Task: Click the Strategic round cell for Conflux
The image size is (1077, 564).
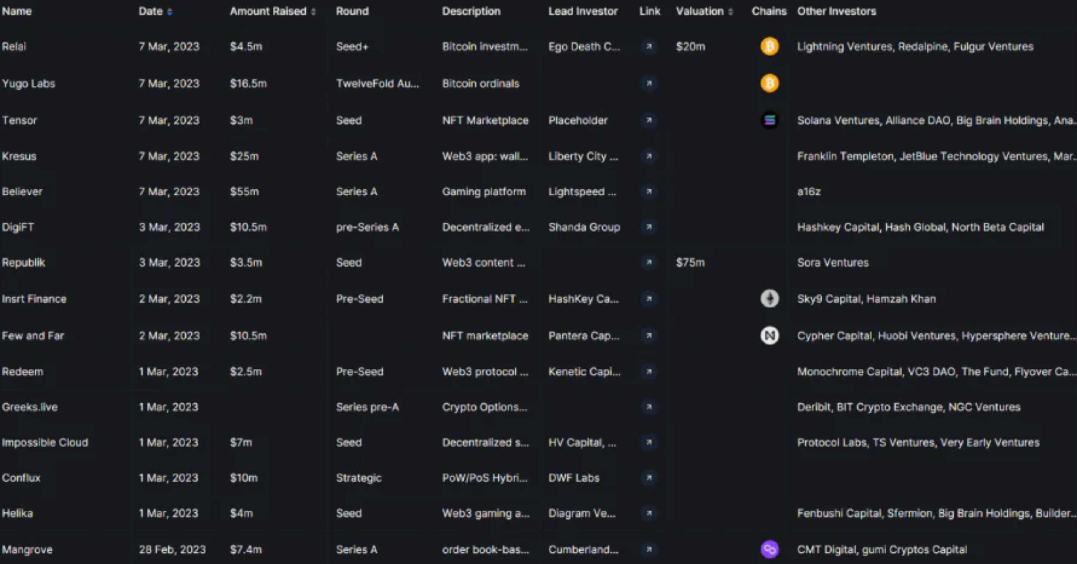Action: coord(359,477)
